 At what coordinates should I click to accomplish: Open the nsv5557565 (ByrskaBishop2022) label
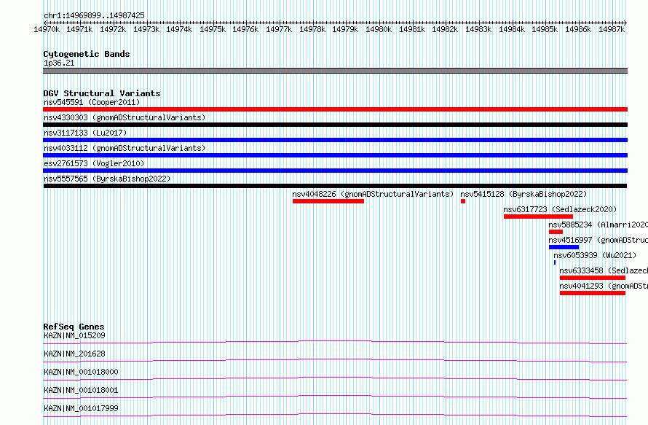(x=107, y=179)
